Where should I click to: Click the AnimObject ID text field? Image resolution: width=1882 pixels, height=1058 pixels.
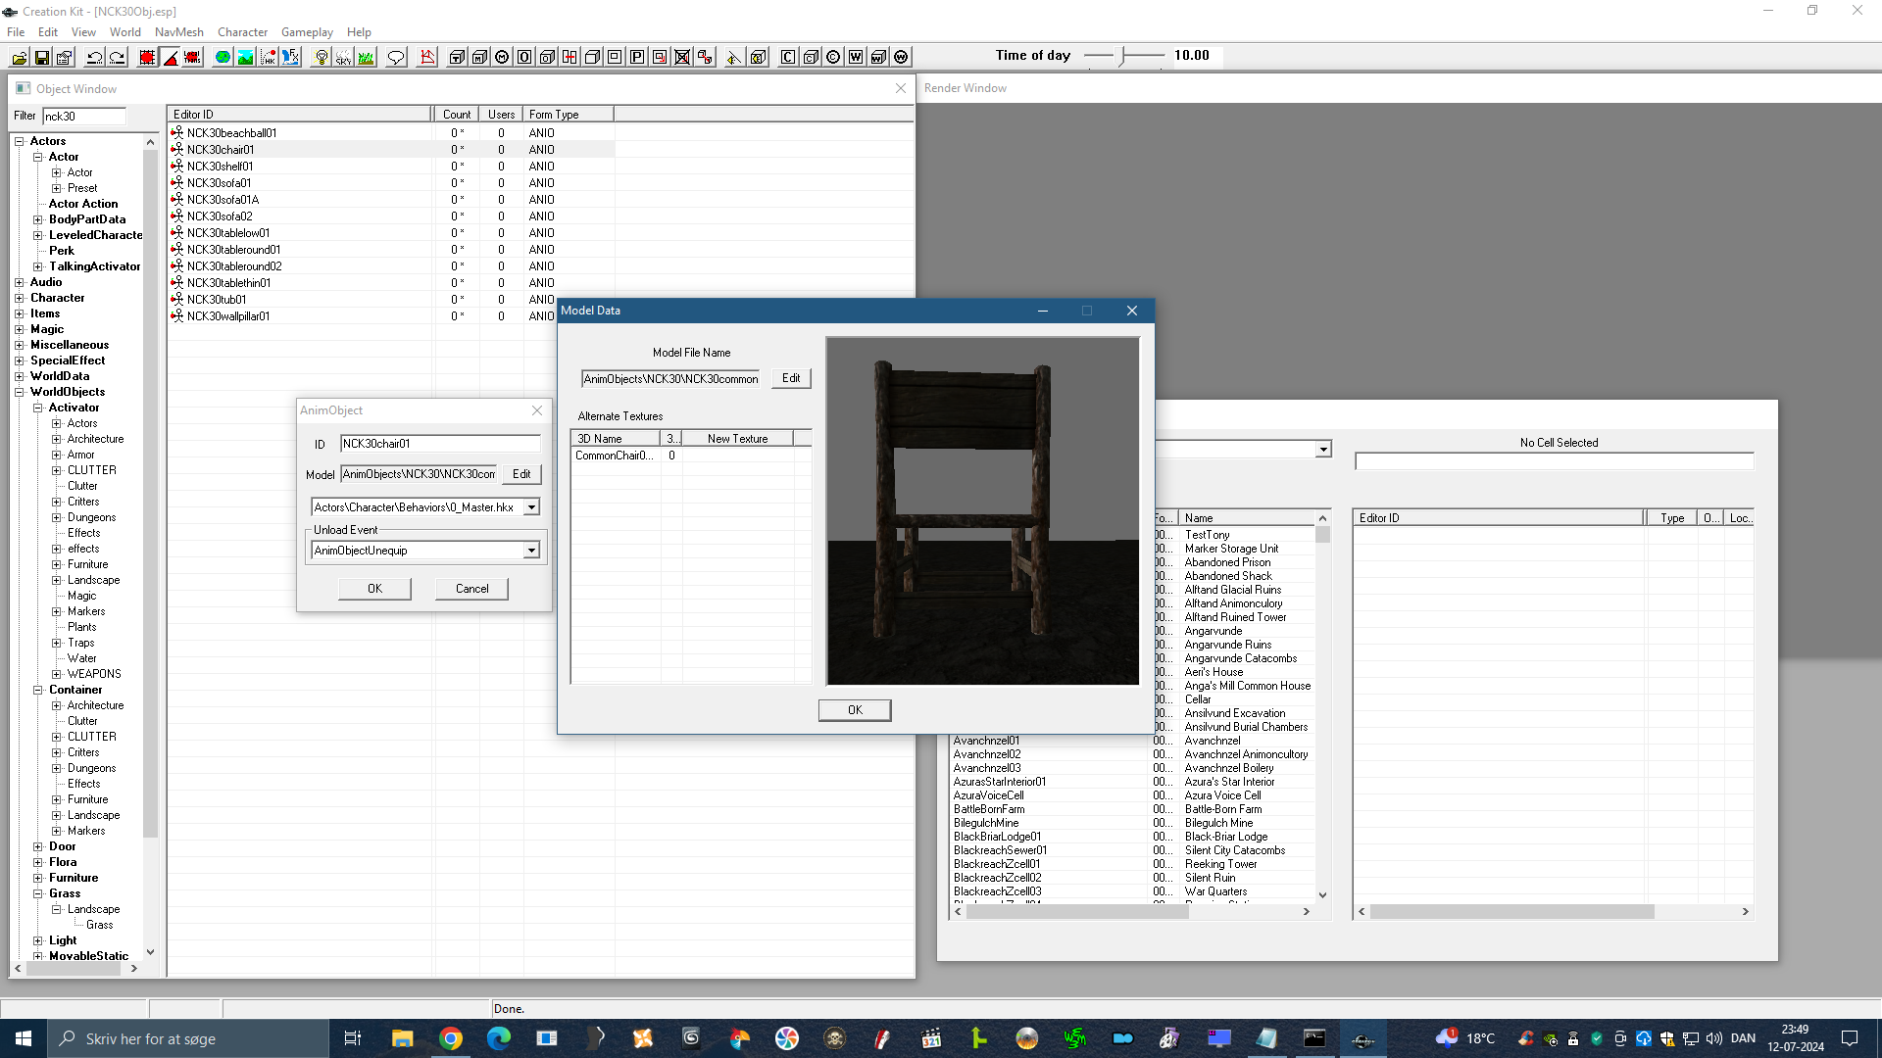[440, 444]
